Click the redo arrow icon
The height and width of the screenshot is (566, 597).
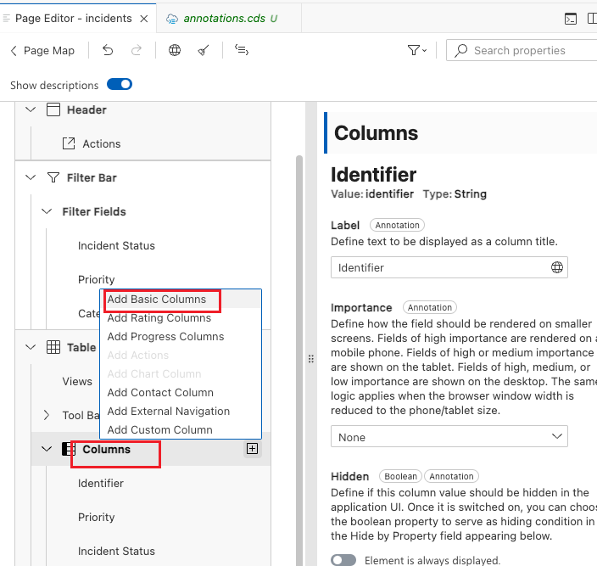coord(137,51)
